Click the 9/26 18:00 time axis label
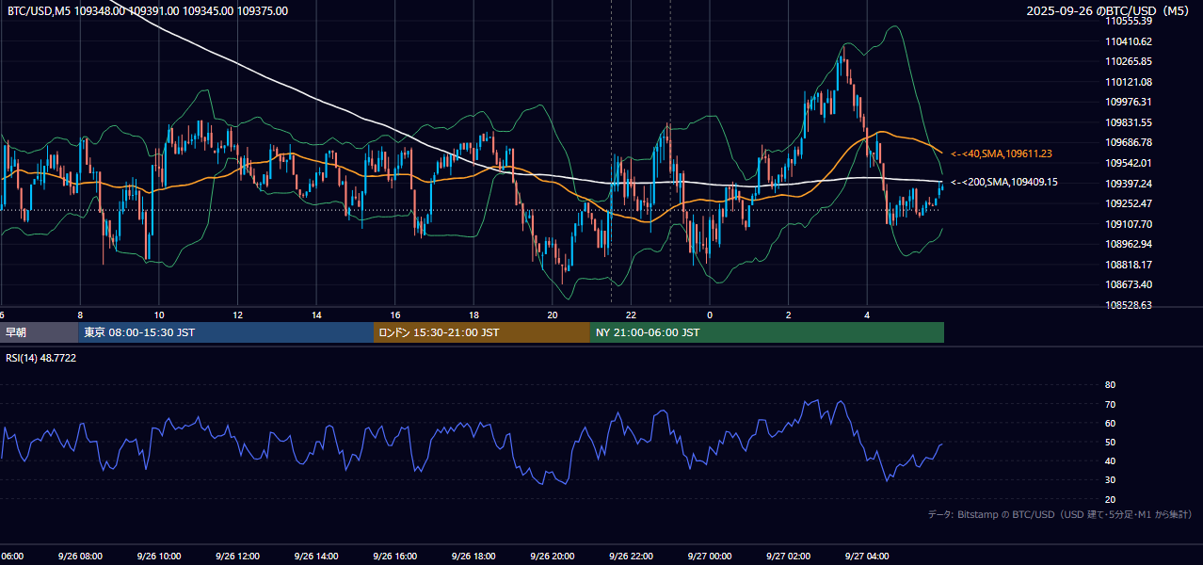Screen dimensions: 1203x565 coord(473,556)
